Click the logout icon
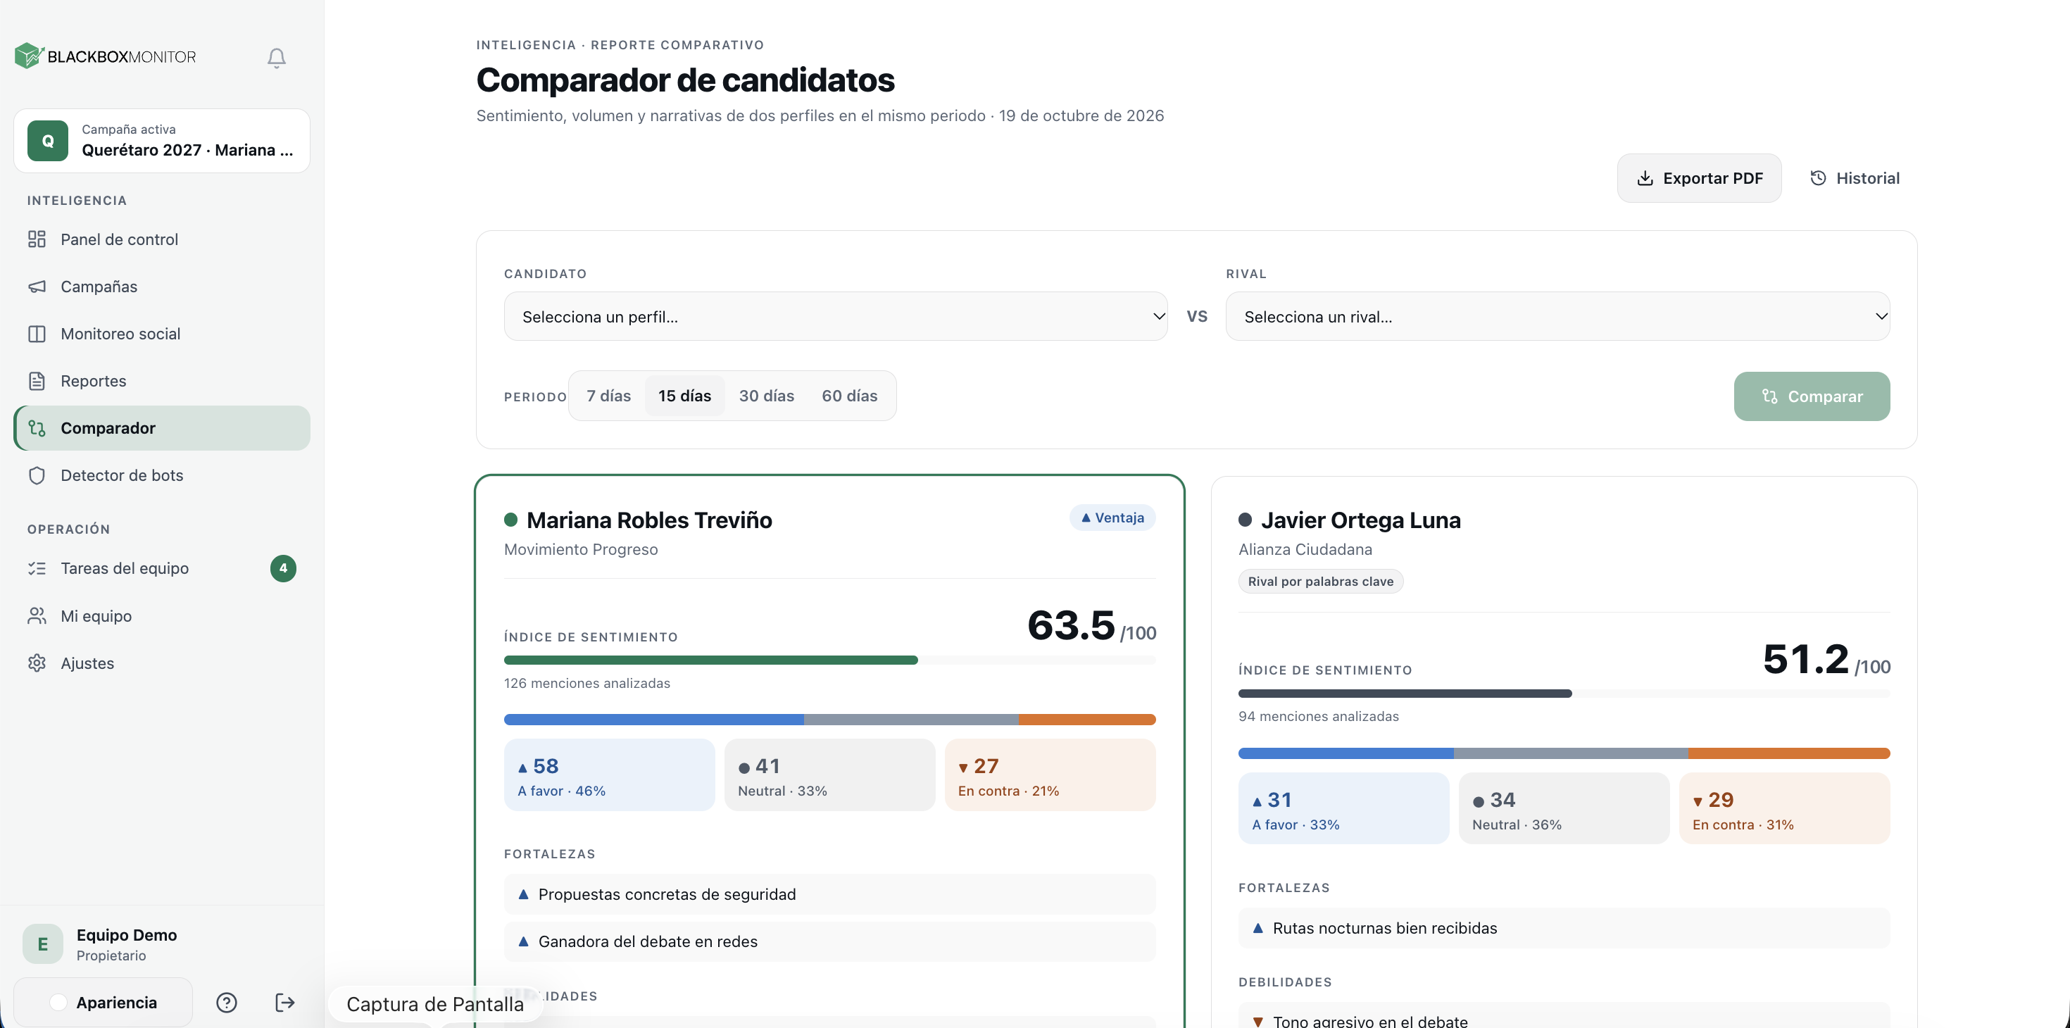 284,1002
